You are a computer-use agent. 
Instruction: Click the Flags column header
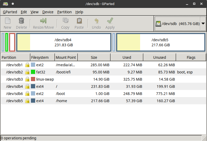[x=191, y=57]
